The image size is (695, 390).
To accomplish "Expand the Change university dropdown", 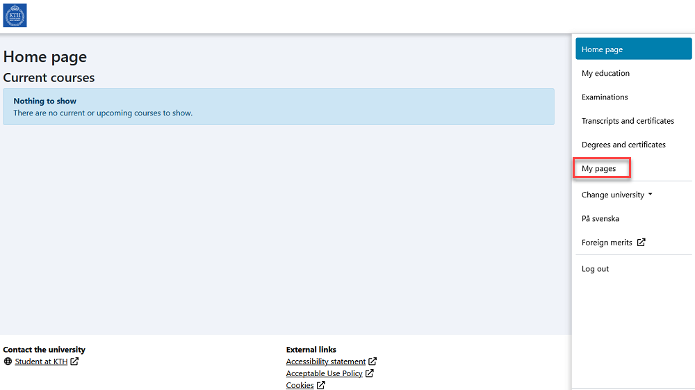I will [x=616, y=195].
